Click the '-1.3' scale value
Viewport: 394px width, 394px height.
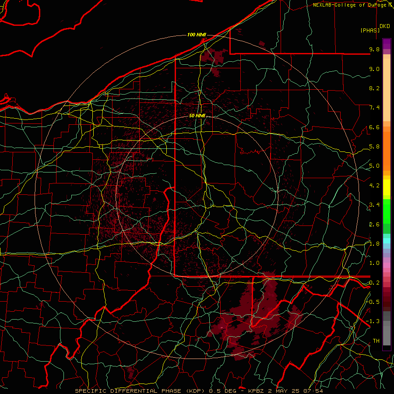point(373,321)
